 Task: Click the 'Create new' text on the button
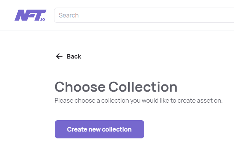[84, 129]
